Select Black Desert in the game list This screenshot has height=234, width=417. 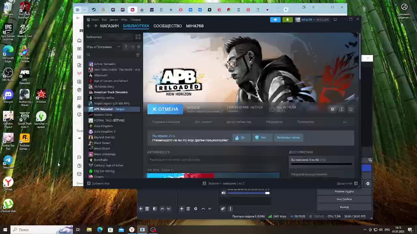[x=102, y=143]
